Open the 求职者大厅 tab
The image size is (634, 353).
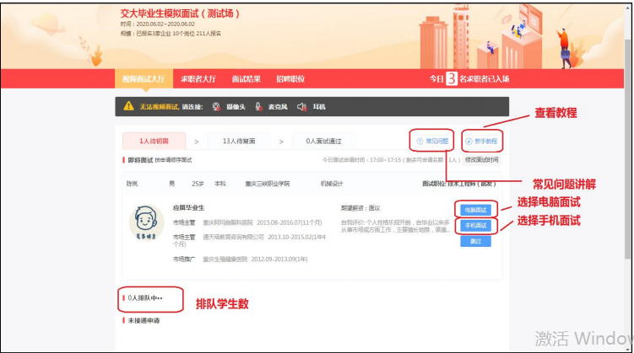pyautogui.click(x=198, y=78)
